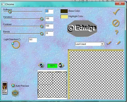Focus the Light Direction angle field
The image size is (127, 102).
tap(33, 40)
